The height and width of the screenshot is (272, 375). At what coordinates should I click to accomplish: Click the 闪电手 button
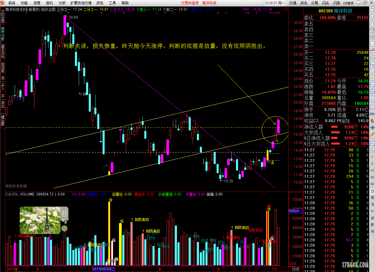tap(349, 3)
